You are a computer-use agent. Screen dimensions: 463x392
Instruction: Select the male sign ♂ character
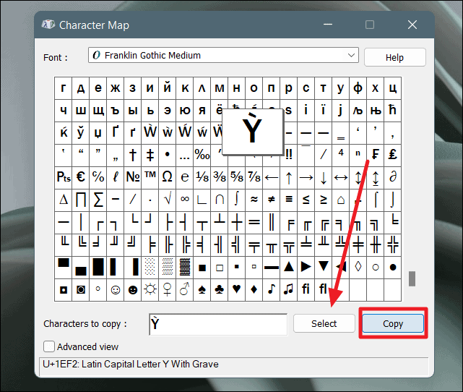(x=185, y=290)
